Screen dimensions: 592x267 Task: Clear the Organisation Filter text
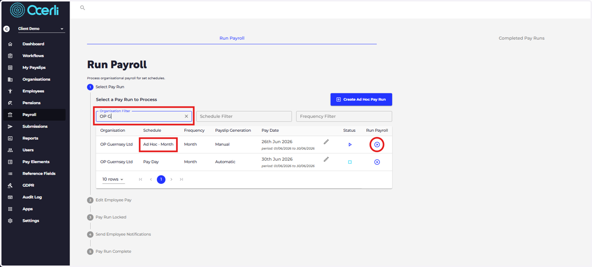click(x=186, y=117)
